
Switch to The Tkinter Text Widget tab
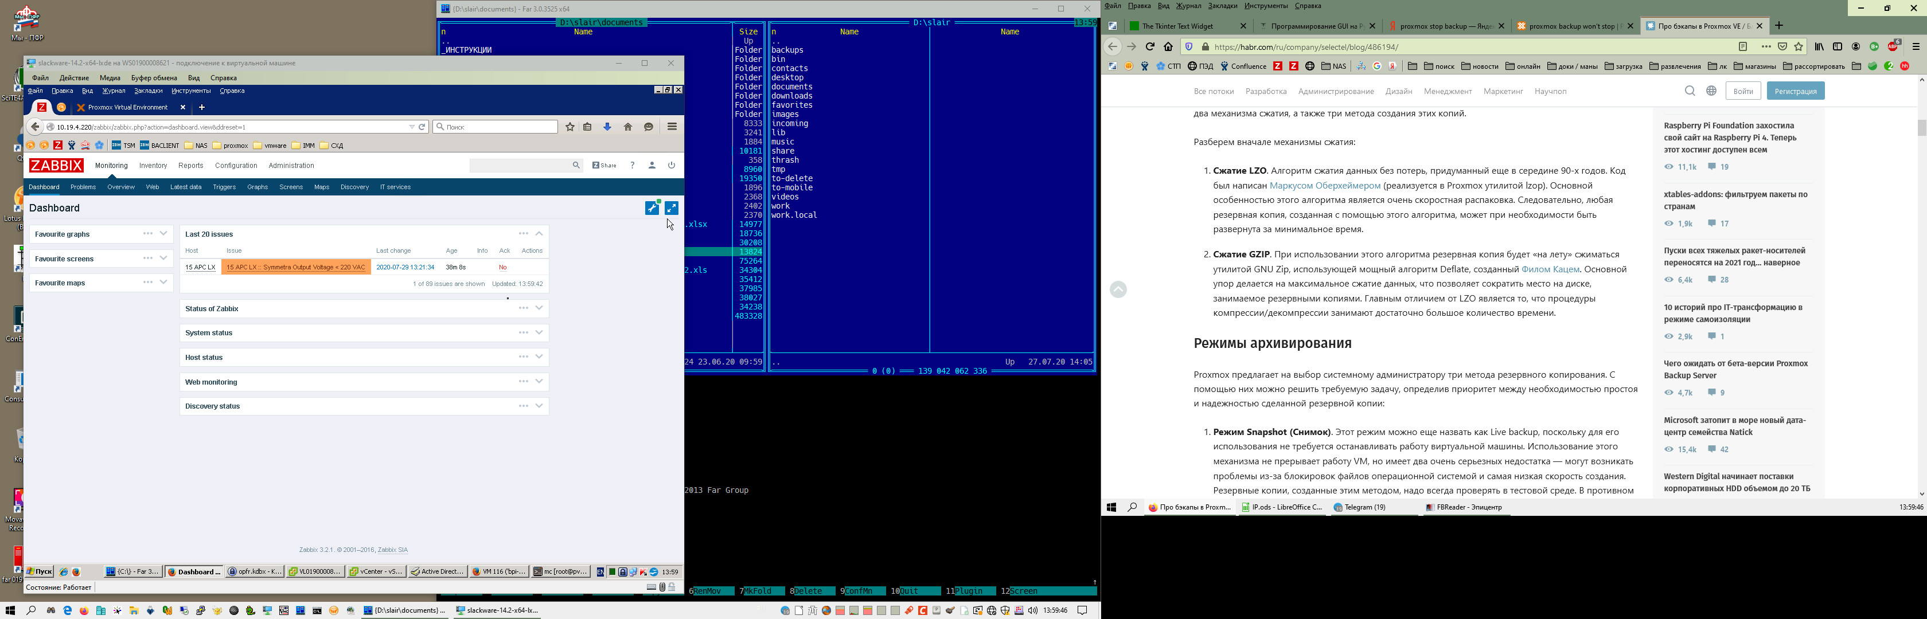point(1188,26)
